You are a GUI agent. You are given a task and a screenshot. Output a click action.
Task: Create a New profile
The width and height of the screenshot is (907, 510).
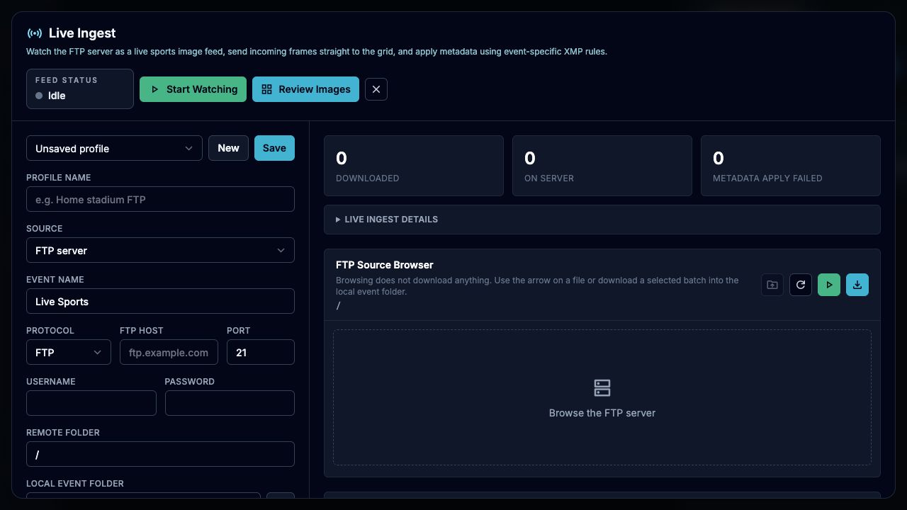click(x=228, y=148)
